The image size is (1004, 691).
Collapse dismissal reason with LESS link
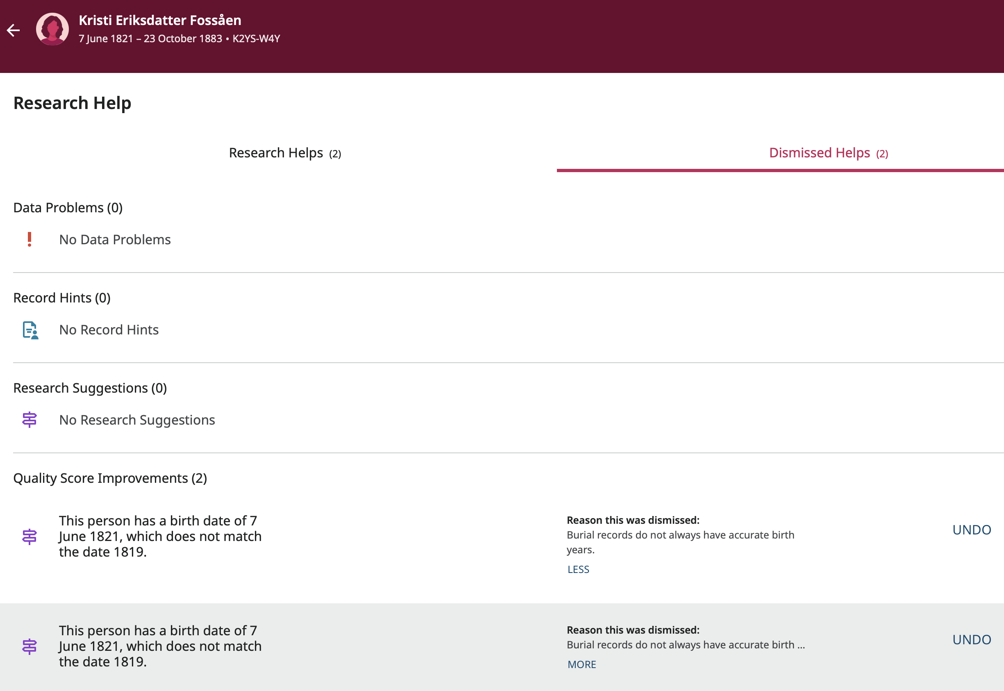coord(578,569)
